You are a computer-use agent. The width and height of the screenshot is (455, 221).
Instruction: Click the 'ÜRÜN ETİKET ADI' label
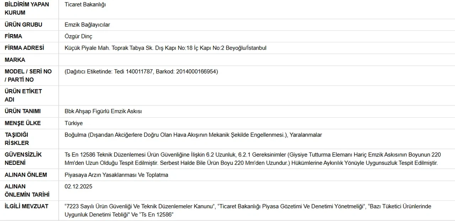tap(23, 95)
